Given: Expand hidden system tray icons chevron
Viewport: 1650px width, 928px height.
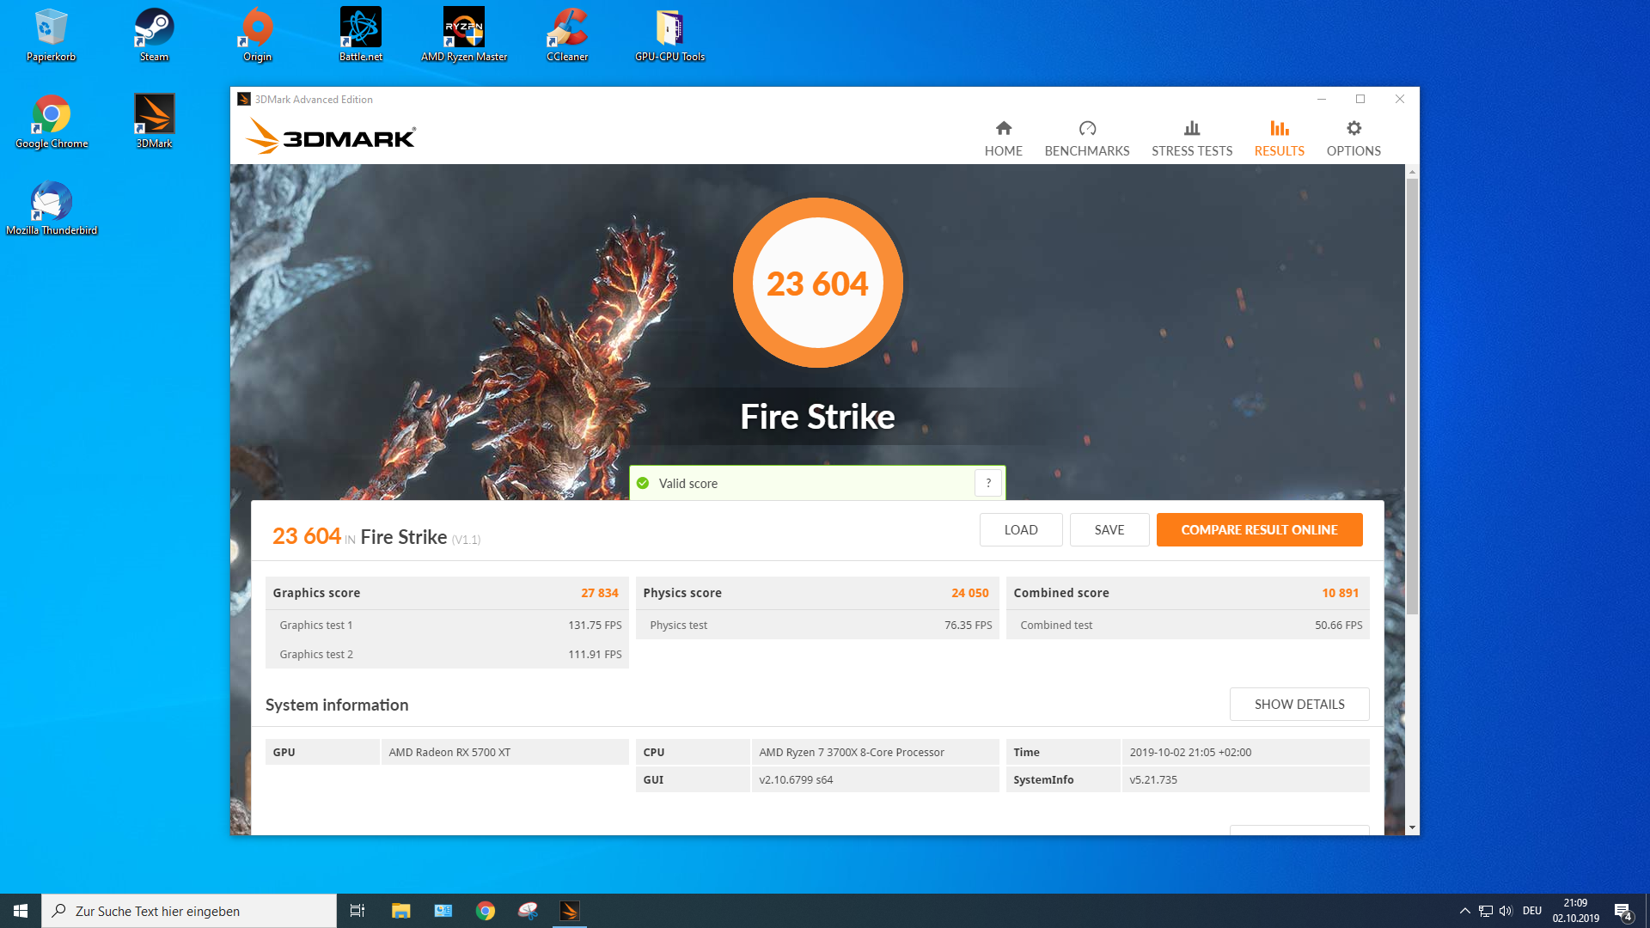Looking at the screenshot, I should (1464, 911).
